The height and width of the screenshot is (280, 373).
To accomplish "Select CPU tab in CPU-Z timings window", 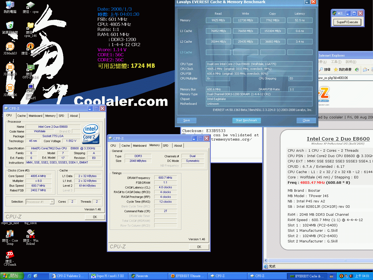I will [x=113, y=146].
